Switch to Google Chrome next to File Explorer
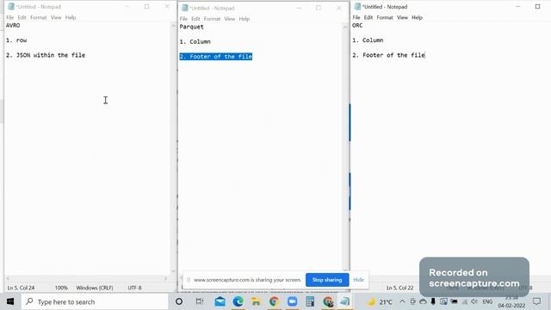551x310 pixels. click(274, 301)
